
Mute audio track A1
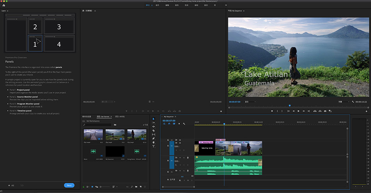[180, 158]
